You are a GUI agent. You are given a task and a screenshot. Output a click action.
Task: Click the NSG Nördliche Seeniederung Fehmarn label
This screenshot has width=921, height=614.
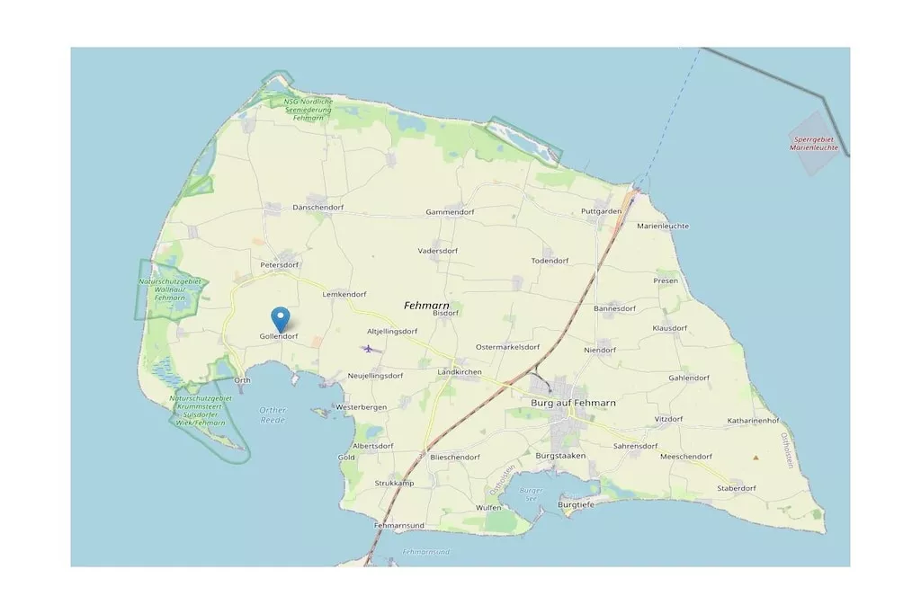(308, 109)
